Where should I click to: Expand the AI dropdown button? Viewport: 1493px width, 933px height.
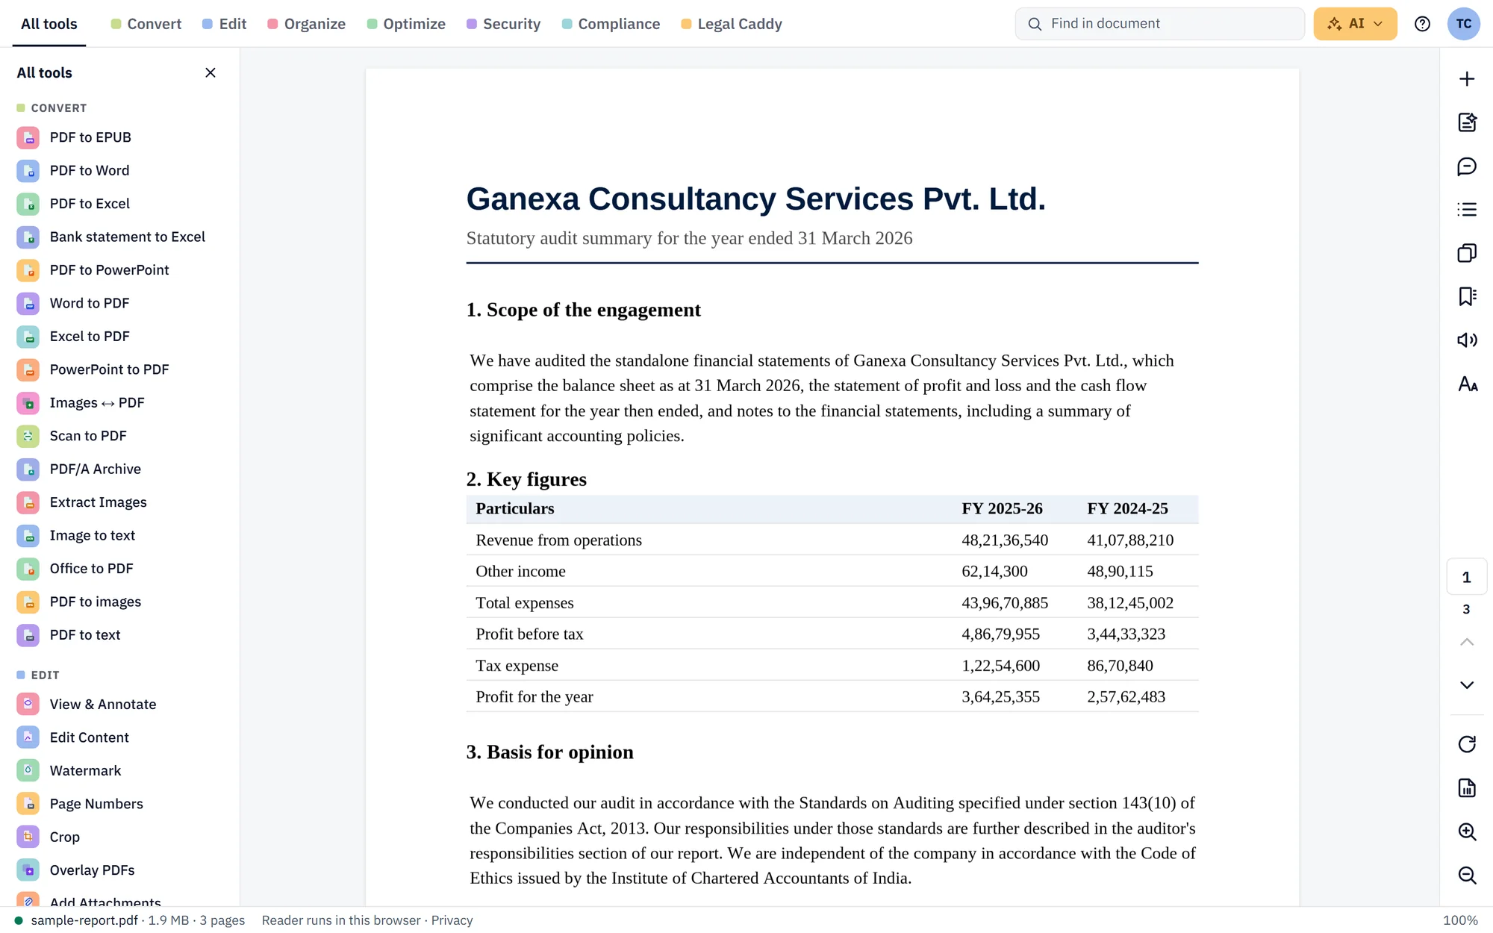click(x=1355, y=24)
